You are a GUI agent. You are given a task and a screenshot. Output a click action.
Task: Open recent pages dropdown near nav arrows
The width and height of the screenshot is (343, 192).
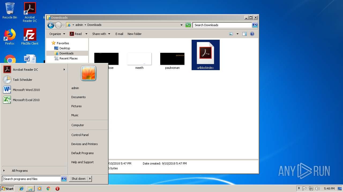64,25
